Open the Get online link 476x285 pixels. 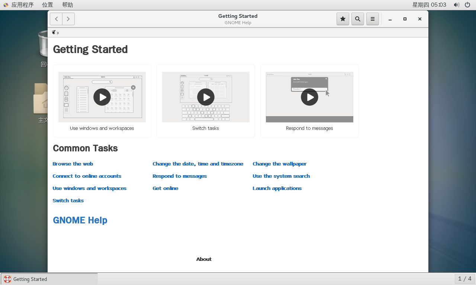click(165, 188)
